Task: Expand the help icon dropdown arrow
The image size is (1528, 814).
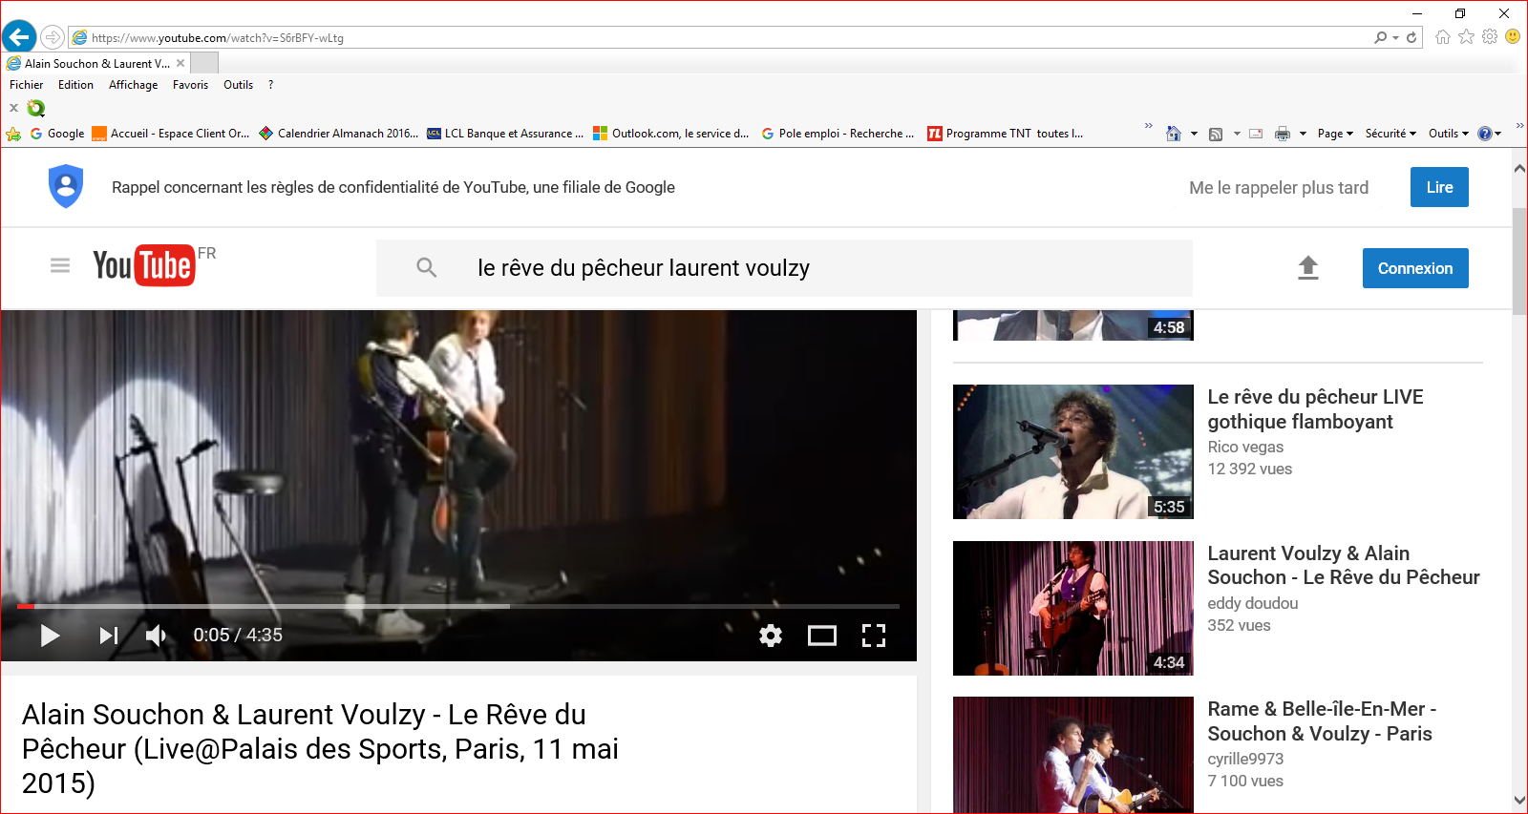Action: click(x=1498, y=134)
